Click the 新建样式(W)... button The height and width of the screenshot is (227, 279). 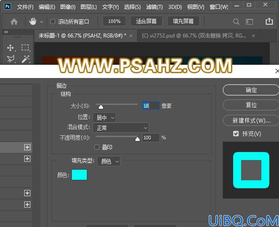[251, 120]
